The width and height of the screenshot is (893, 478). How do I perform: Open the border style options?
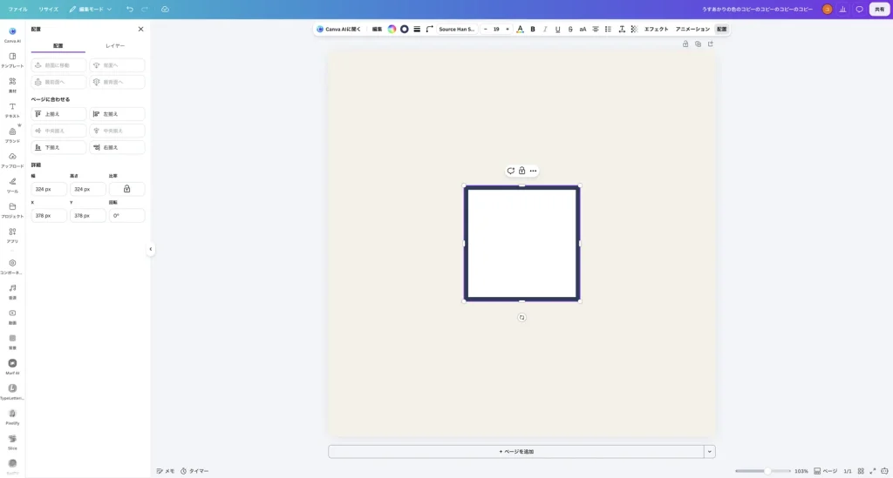417,29
